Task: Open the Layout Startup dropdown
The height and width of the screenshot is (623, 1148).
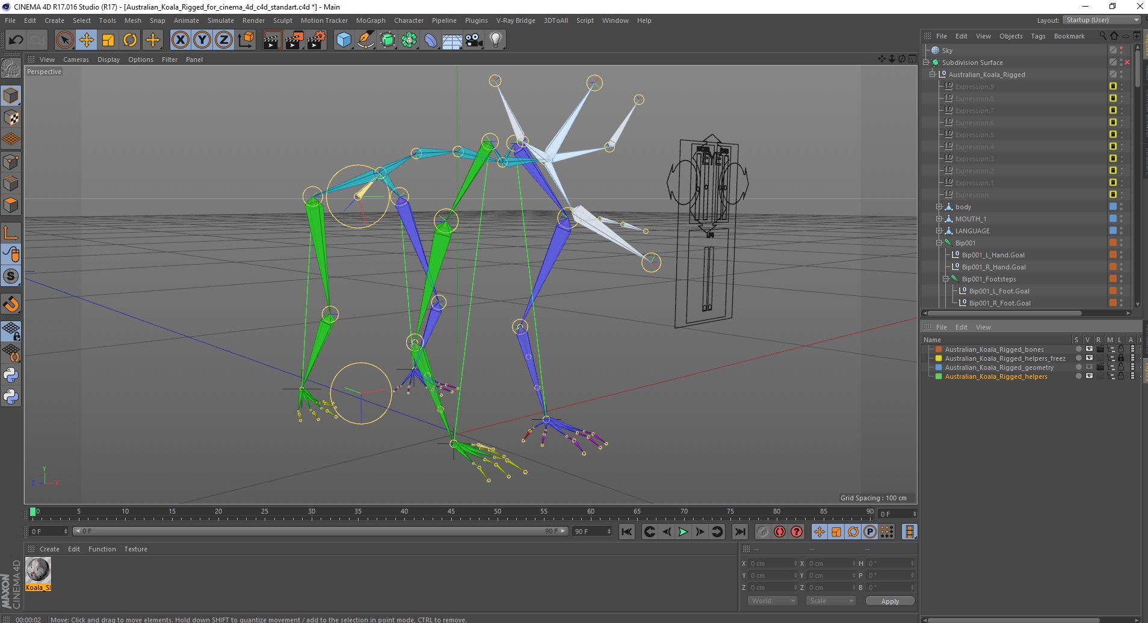Action: coord(1102,20)
